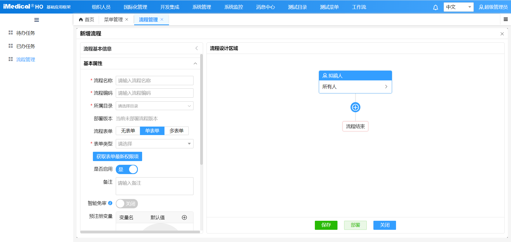Viewport: 511px width, 242px height.
Task: Open the 所属目录 dropdown
Action: point(154,106)
